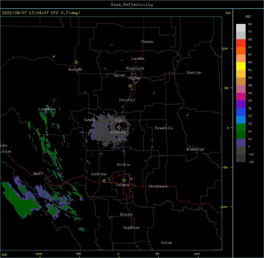Select the white asterisk marker above Limestone
The height and width of the screenshot is (258, 264).
click(47, 106)
